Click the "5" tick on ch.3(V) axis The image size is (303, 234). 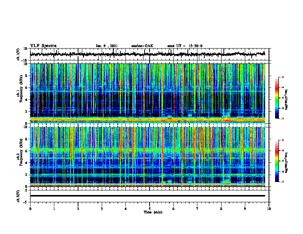pyautogui.click(x=27, y=190)
